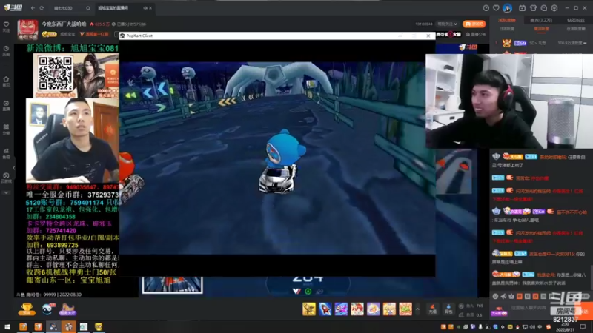Send the purple airplane gift
593x333 pixels.
pos(341,309)
